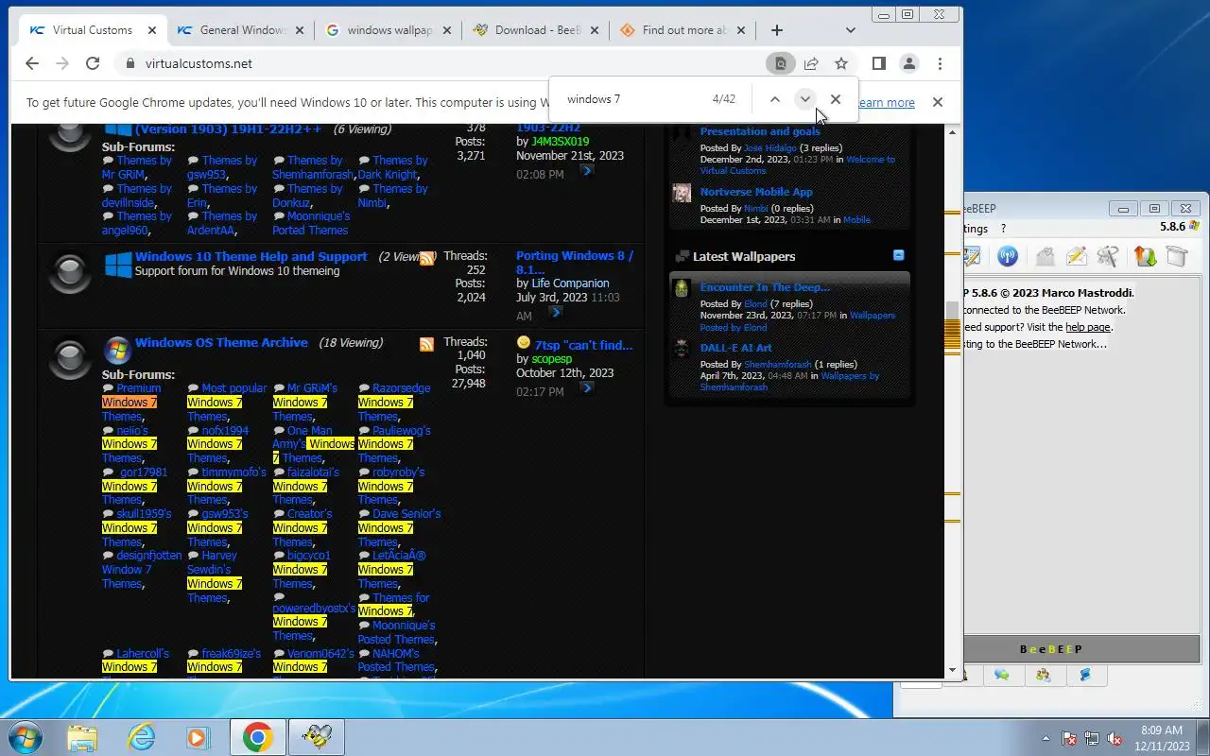Image resolution: width=1210 pixels, height=756 pixels.
Task: Open Chrome's side panel
Action: pos(878,63)
